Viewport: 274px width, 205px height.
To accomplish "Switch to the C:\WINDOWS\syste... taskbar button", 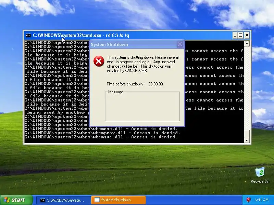I will (x=64, y=200).
